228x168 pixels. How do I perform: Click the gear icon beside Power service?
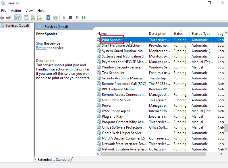pos(99,105)
